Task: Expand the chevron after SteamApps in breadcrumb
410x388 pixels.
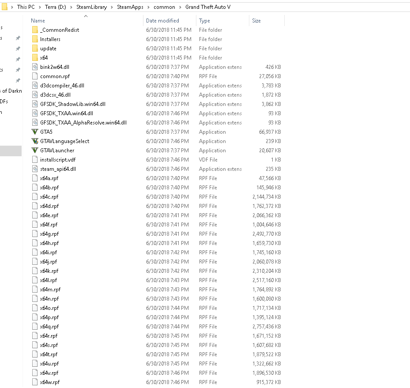Action: [149, 8]
